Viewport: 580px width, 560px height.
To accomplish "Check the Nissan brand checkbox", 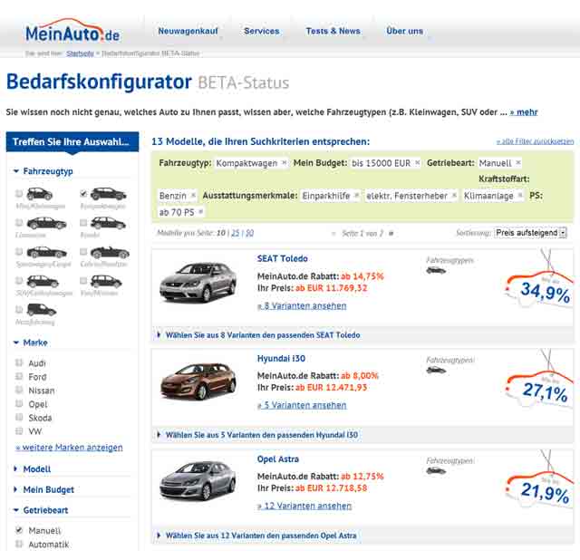I will [x=19, y=390].
